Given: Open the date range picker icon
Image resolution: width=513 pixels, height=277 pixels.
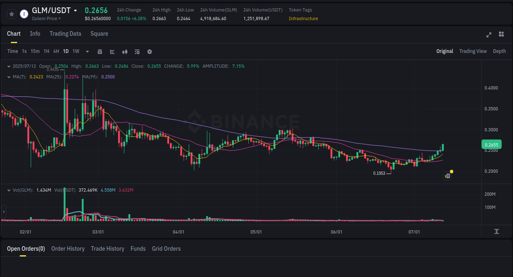Looking at the screenshot, I should click(x=100, y=52).
